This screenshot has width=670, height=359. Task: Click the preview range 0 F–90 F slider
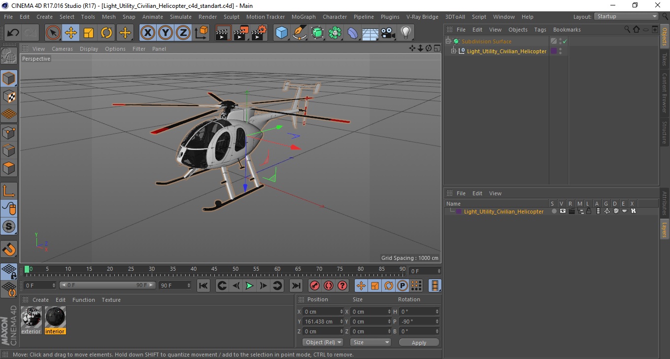[x=107, y=286]
